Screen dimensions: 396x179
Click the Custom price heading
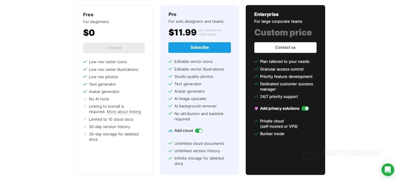[283, 32]
